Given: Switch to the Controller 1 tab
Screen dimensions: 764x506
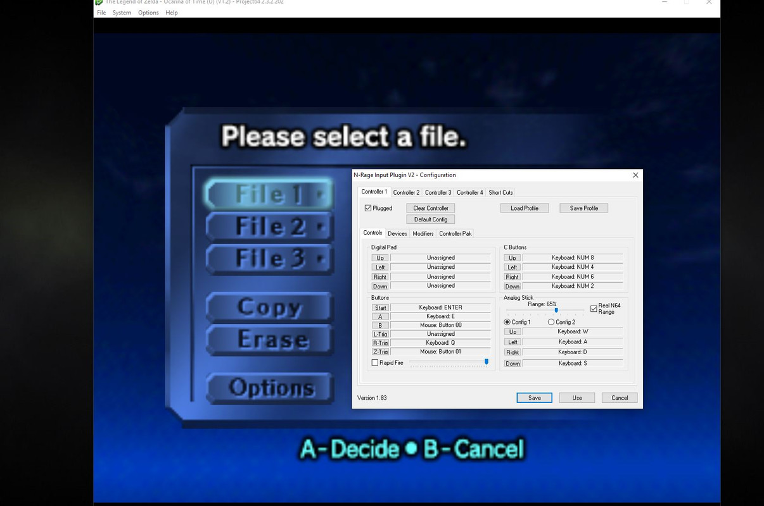Looking at the screenshot, I should [x=374, y=192].
